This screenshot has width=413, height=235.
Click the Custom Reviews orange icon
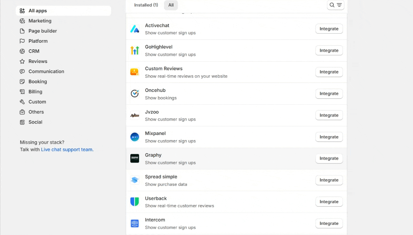(135, 72)
